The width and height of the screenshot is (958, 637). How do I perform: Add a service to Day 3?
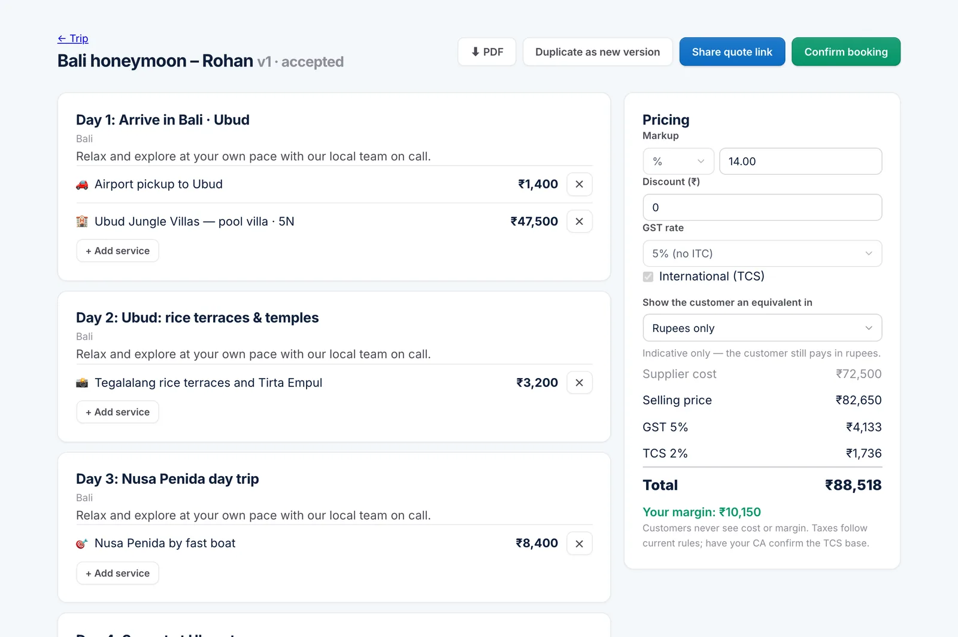(117, 573)
